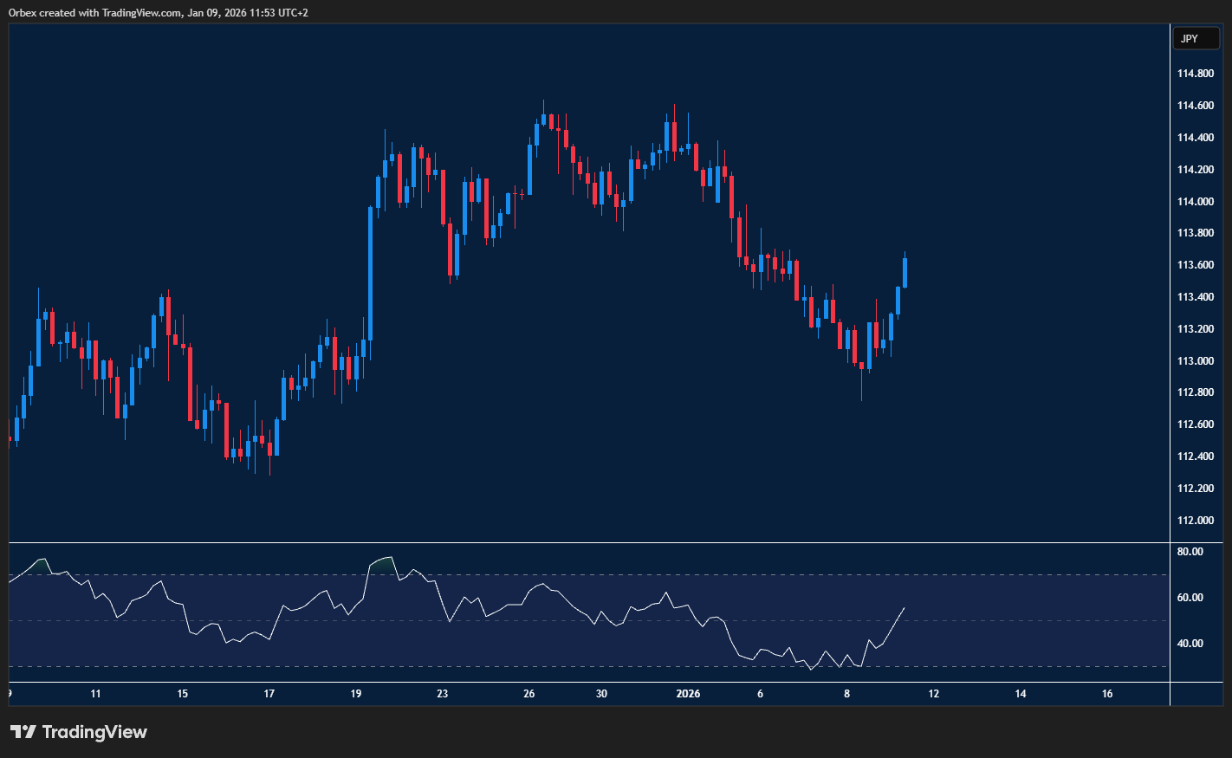Select the date 30 on the time axis
Image resolution: width=1232 pixels, height=758 pixels.
601,694
